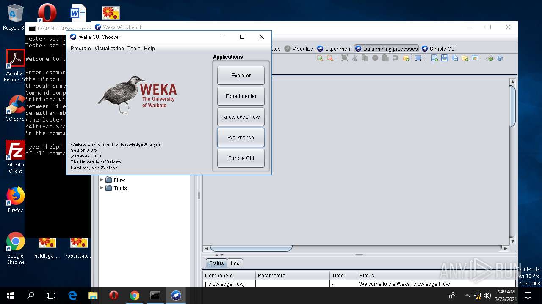Click the select all steps toolbar icon
This screenshot has height=304, width=542.
(345, 58)
